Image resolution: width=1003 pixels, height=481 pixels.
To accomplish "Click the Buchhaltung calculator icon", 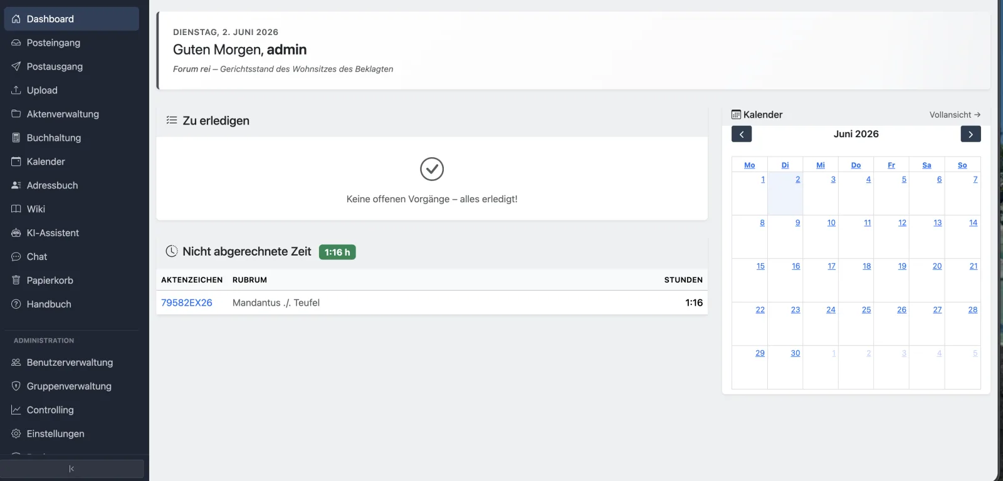I will 16,138.
